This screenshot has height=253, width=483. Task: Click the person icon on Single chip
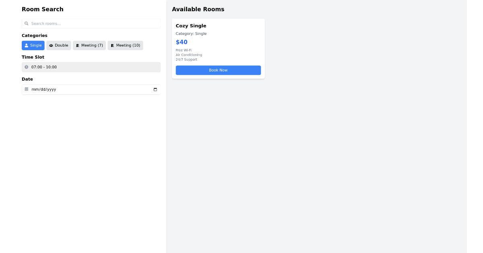(26, 45)
